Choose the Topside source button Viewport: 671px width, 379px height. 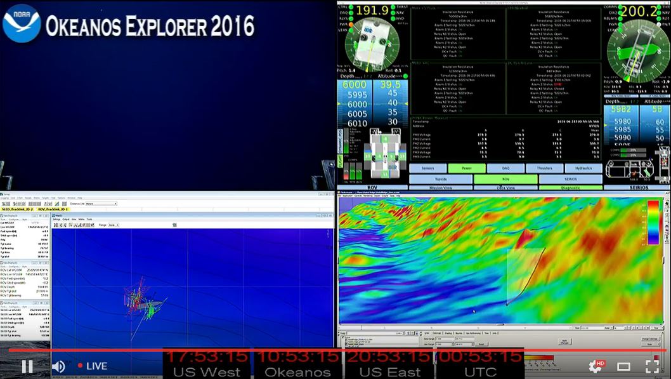coord(440,179)
